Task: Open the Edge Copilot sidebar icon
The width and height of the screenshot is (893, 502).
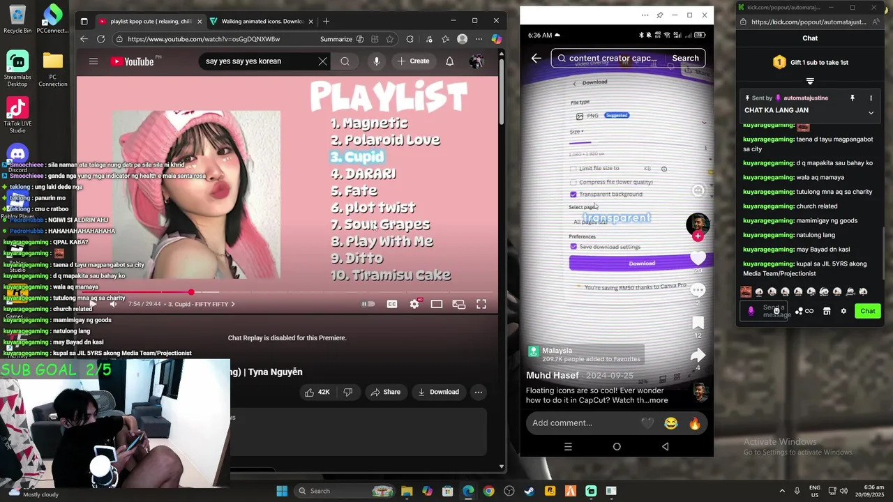Action: click(496, 39)
